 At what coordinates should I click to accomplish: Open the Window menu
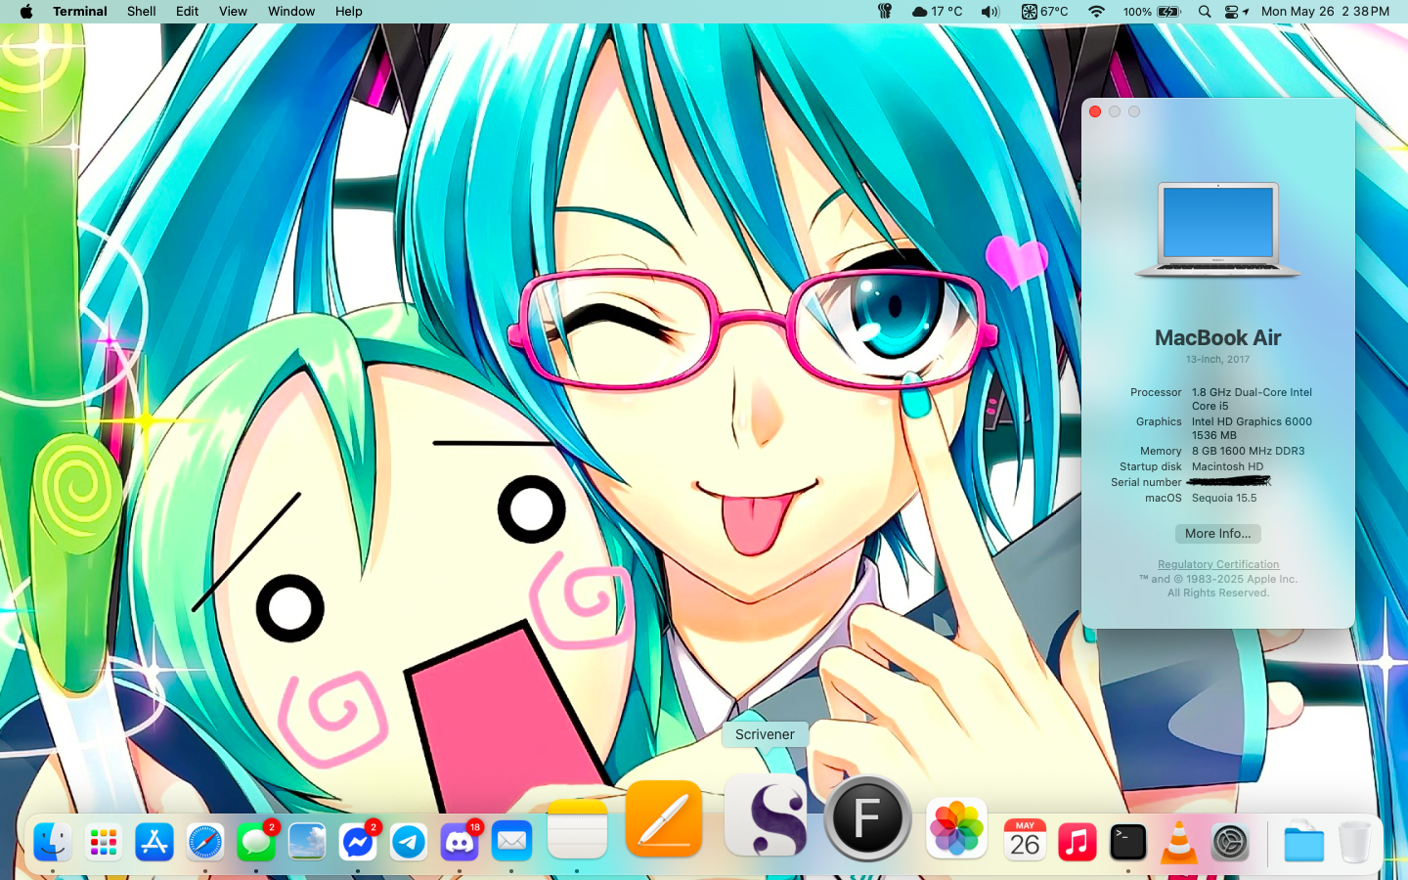[291, 12]
